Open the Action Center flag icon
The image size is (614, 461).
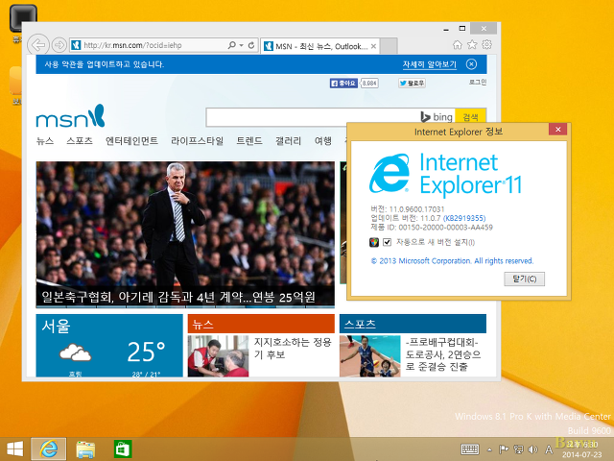pyautogui.click(x=504, y=449)
